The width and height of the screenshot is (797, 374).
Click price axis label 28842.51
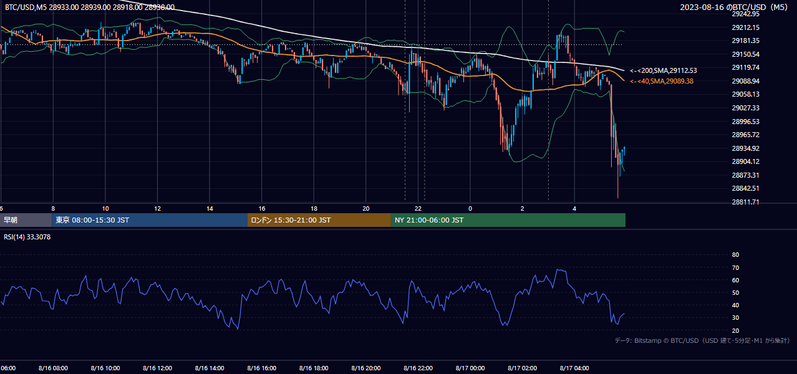(745, 188)
